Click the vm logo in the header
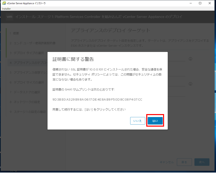 click(x=10, y=17)
